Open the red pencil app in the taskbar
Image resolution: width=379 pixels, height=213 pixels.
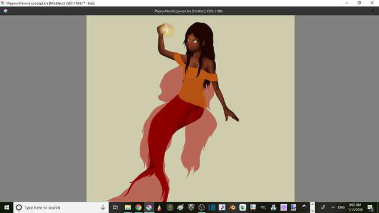[x=159, y=208]
